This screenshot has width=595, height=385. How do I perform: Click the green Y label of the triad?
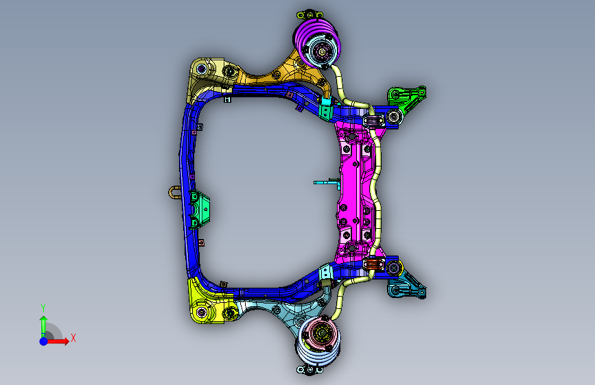coord(43,308)
